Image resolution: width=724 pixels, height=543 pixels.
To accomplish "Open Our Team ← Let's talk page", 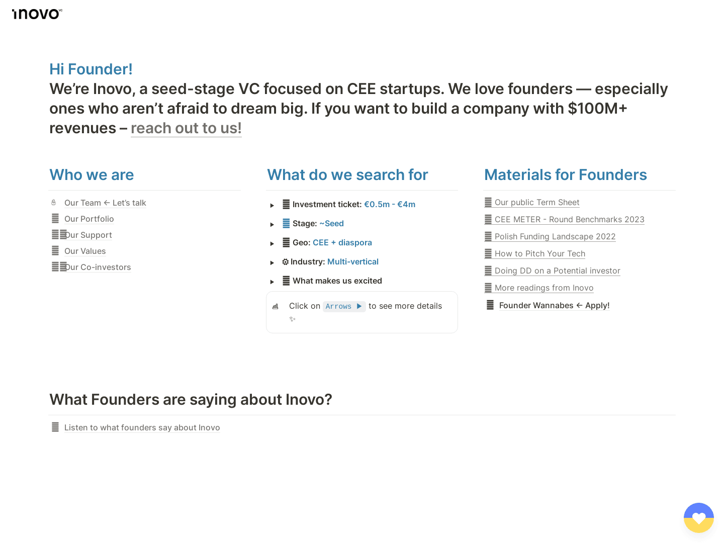I will (x=105, y=203).
